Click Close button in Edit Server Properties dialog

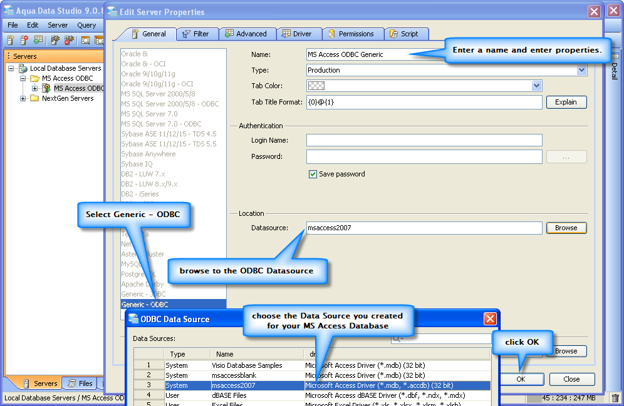pyautogui.click(x=572, y=379)
